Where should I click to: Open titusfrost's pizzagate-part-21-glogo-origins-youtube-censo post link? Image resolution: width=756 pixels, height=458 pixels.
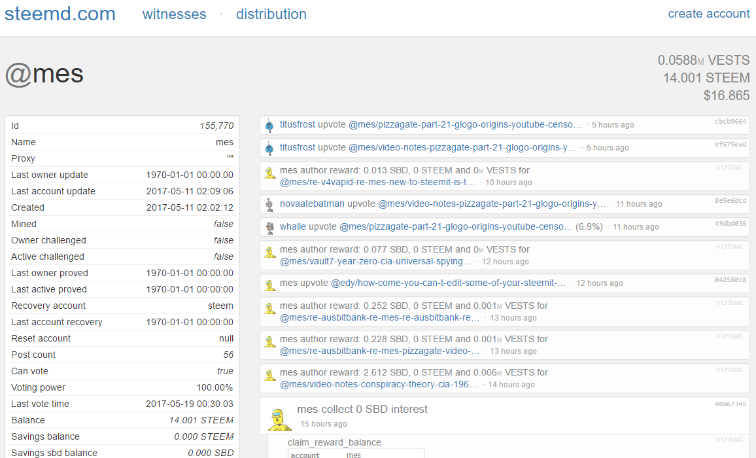pos(465,124)
